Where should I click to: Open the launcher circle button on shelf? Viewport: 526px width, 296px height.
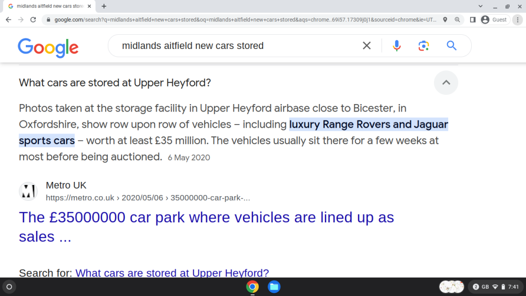(9, 287)
